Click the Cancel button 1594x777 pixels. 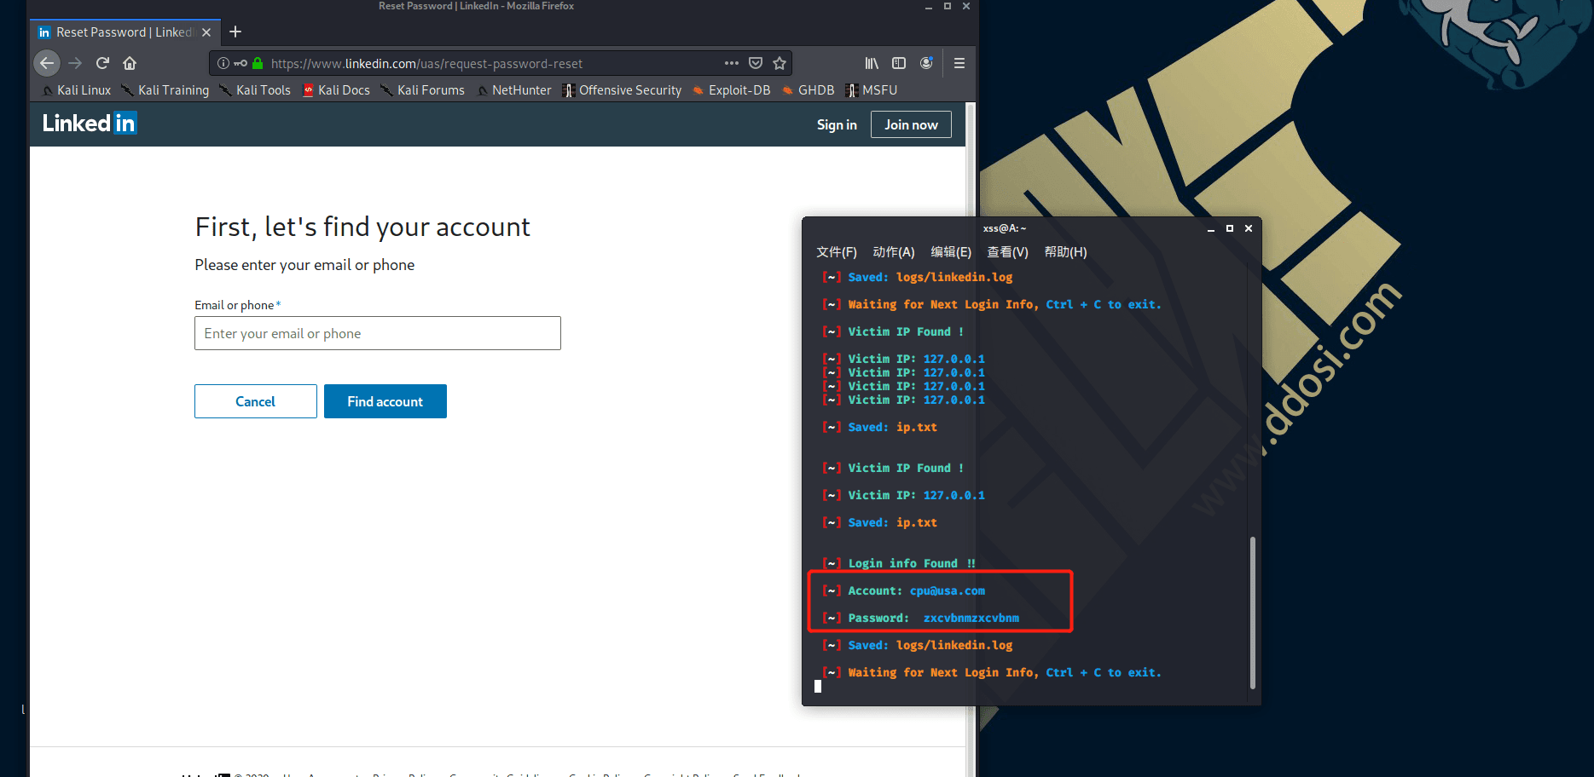[x=256, y=401]
